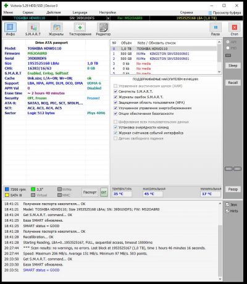Viewport: 247px width, 284px height.
Task: Click the Security value Off, Frozen
Action: point(37,98)
